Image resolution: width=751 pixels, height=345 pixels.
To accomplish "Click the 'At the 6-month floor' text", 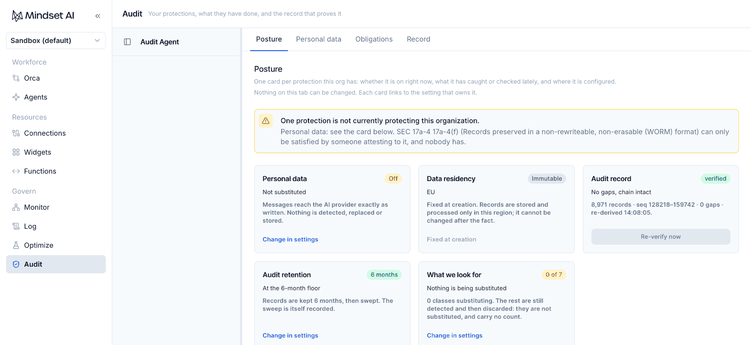I will (x=291, y=288).
